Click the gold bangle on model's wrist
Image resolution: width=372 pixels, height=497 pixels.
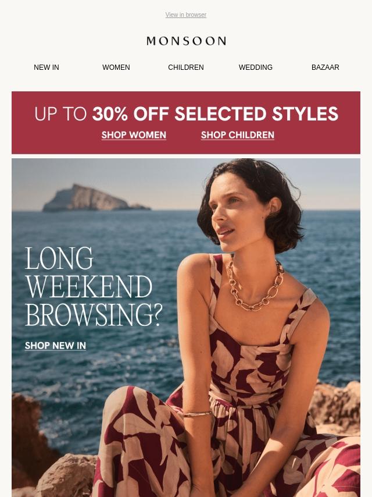point(197,414)
